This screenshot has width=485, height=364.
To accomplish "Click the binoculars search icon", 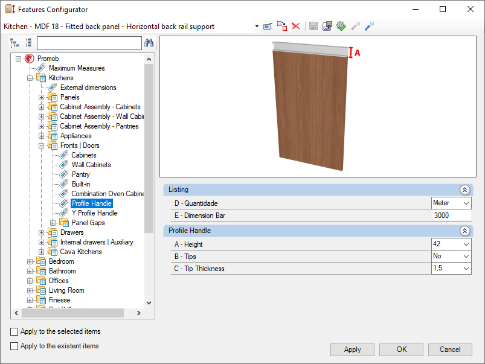I will click(x=149, y=43).
